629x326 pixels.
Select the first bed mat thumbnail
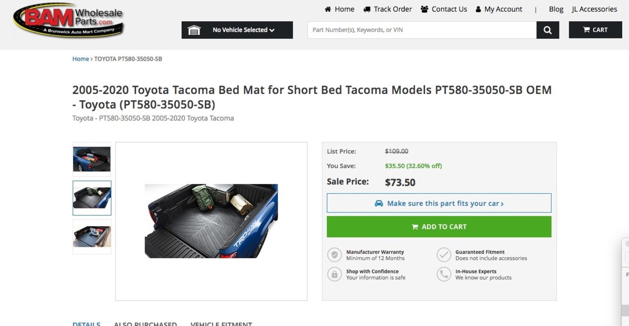92,159
